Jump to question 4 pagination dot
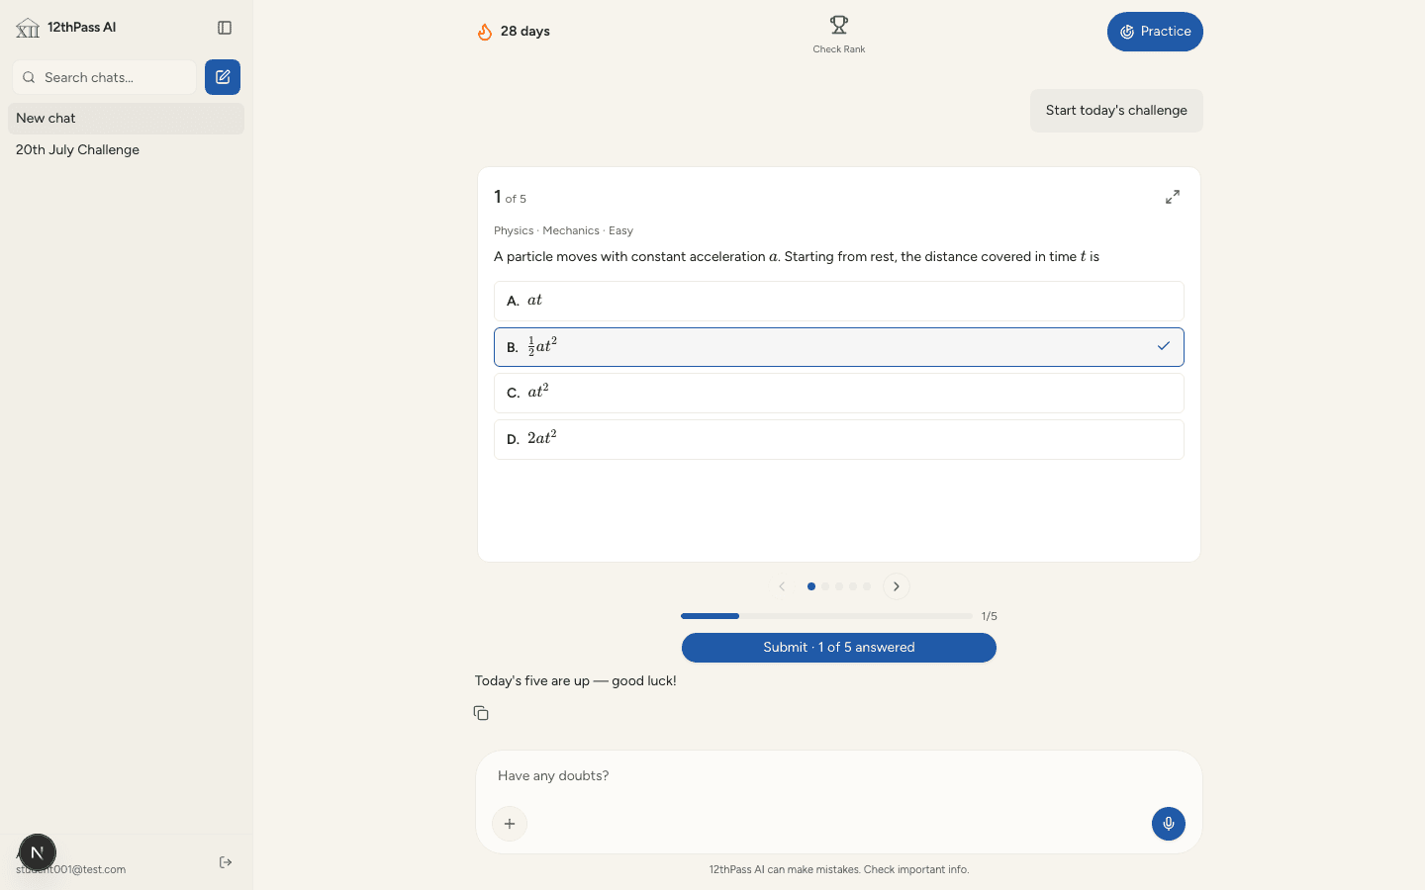 coord(853,586)
